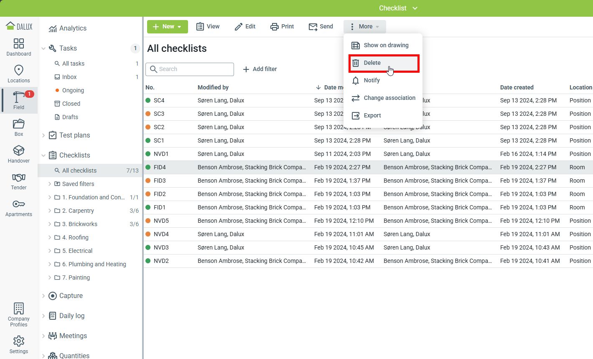Select Delete from the More menu
The width and height of the screenshot is (593, 359).
click(372, 63)
